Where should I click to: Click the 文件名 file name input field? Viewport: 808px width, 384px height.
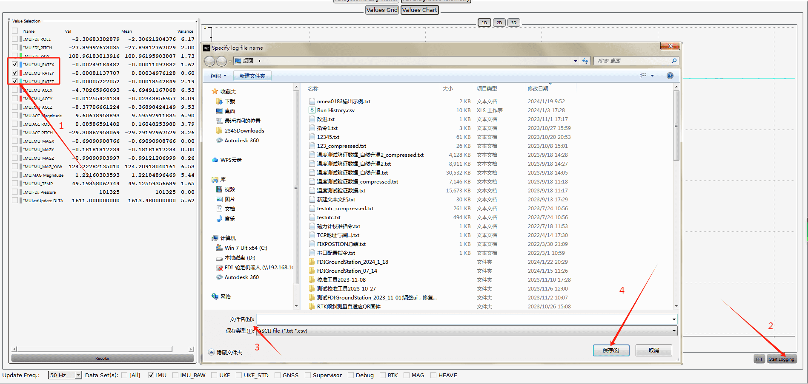[x=464, y=319]
